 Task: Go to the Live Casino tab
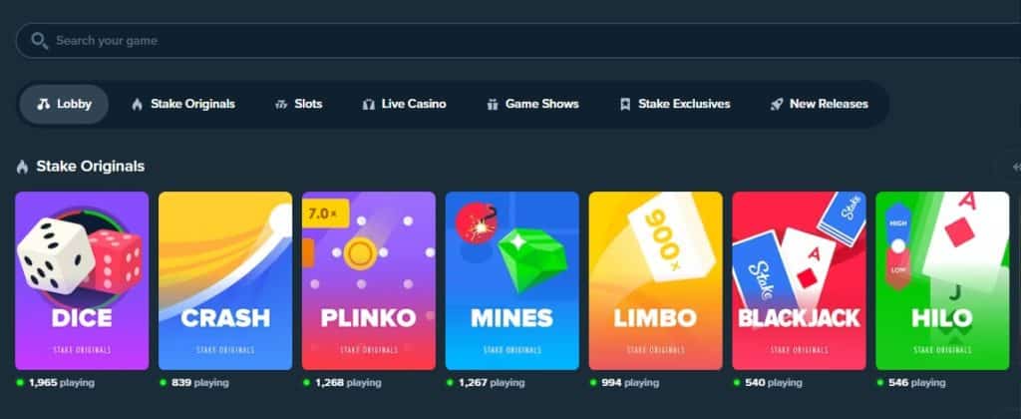coord(405,105)
